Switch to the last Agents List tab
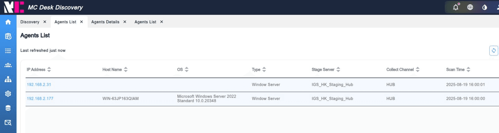 point(145,22)
